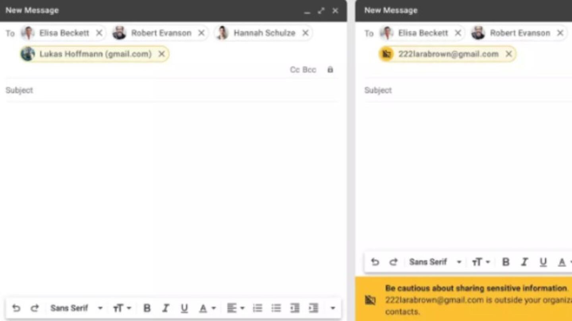Redo in the right message toolbar

pos(393,262)
